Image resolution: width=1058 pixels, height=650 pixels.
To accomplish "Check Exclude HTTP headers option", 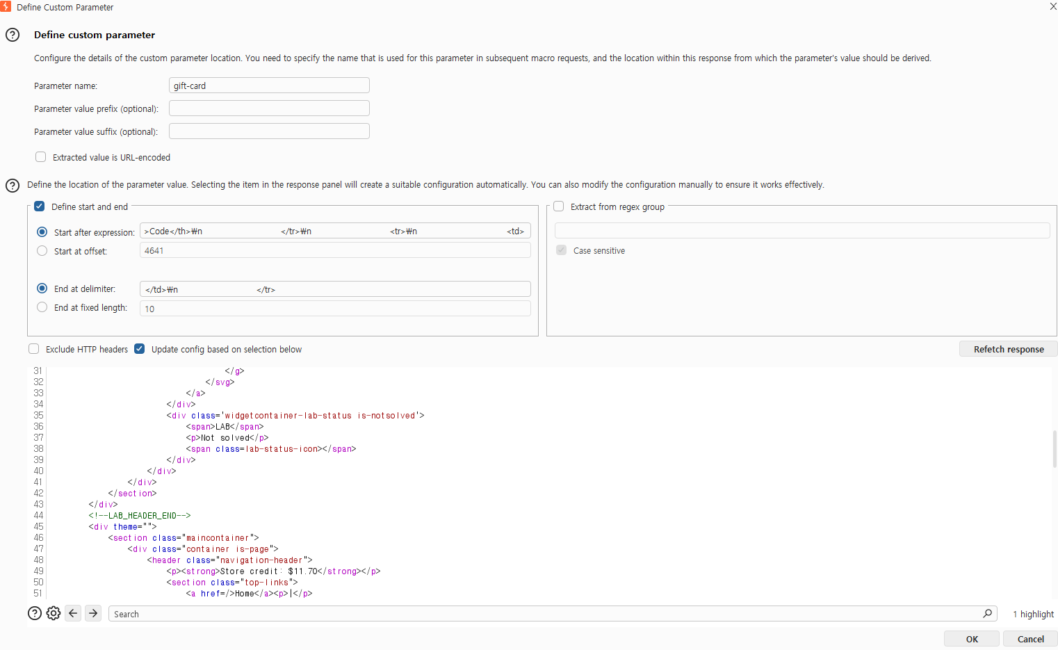I will 34,349.
